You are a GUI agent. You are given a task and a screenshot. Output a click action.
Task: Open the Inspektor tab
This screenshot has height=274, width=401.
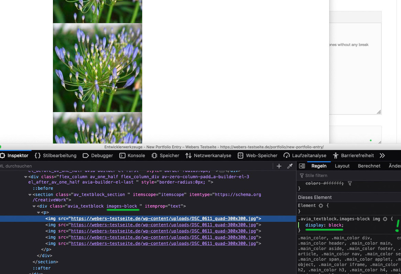(14, 155)
